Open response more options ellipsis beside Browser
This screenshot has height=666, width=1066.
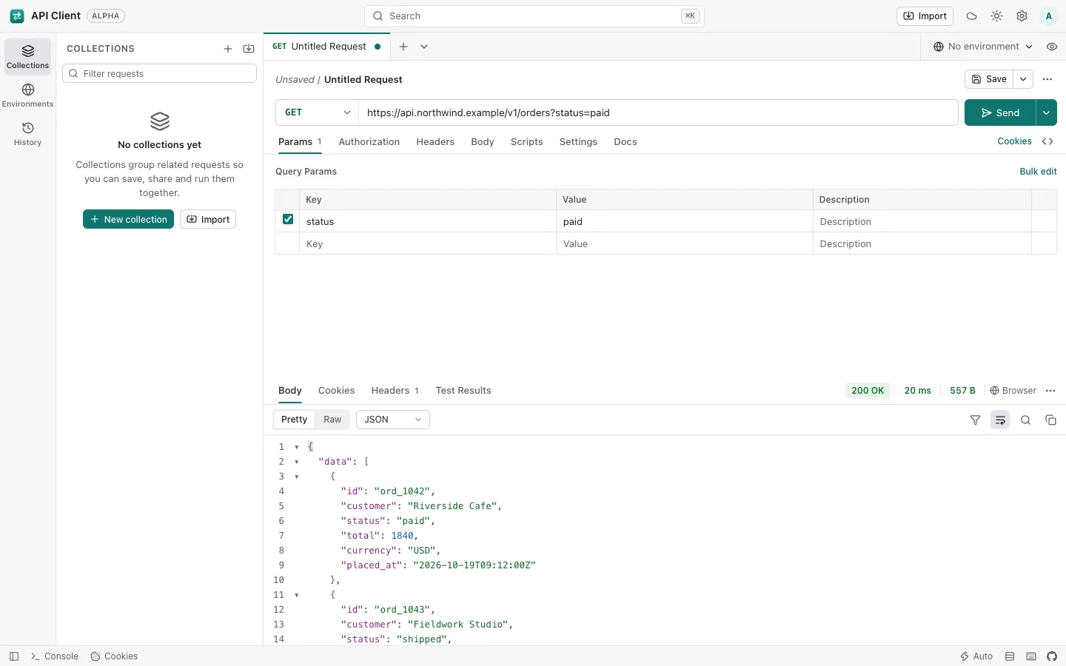click(1050, 391)
